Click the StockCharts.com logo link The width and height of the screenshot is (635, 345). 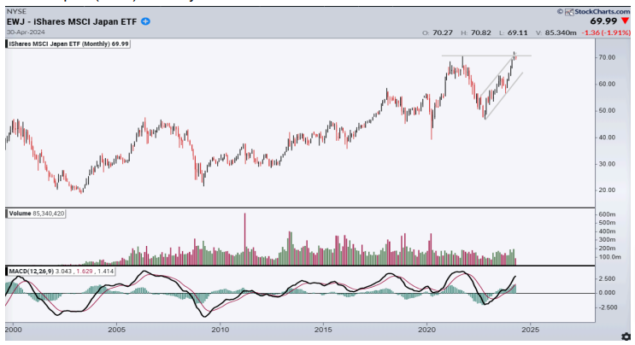pos(597,12)
